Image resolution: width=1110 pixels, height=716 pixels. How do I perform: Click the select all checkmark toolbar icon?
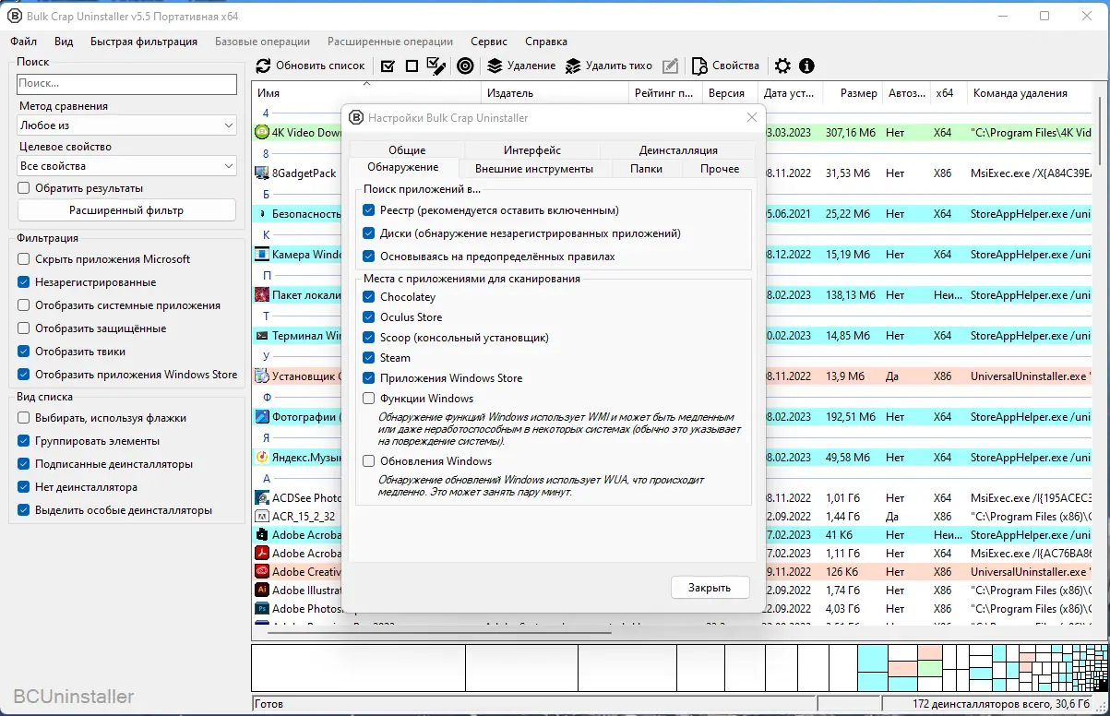388,66
